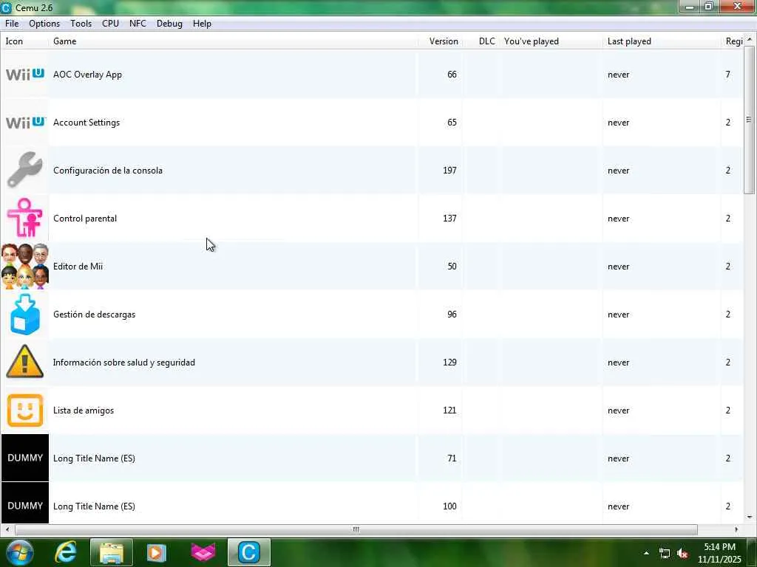Click the vertical scrollbar down arrow
Image resolution: width=757 pixels, height=567 pixels.
pyautogui.click(x=750, y=518)
